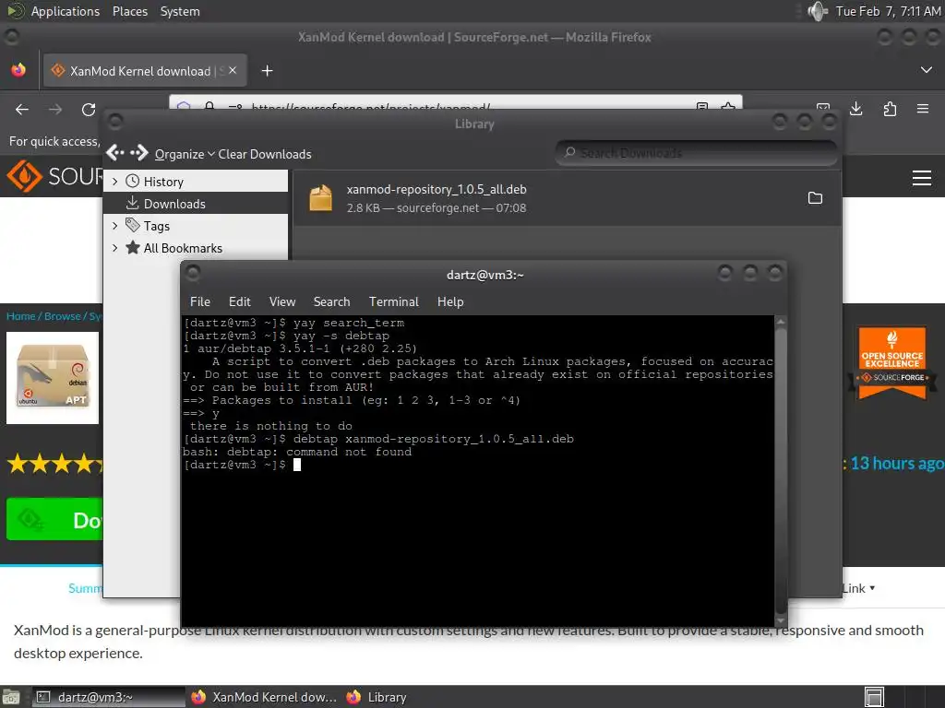Open the terminal Search menu
945x708 pixels.
click(331, 301)
